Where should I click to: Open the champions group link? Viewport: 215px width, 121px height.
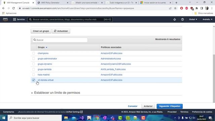43,53
